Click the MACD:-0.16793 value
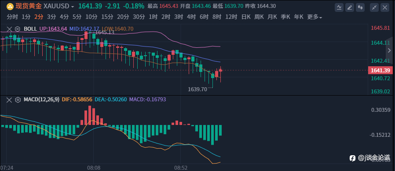 coord(148,100)
